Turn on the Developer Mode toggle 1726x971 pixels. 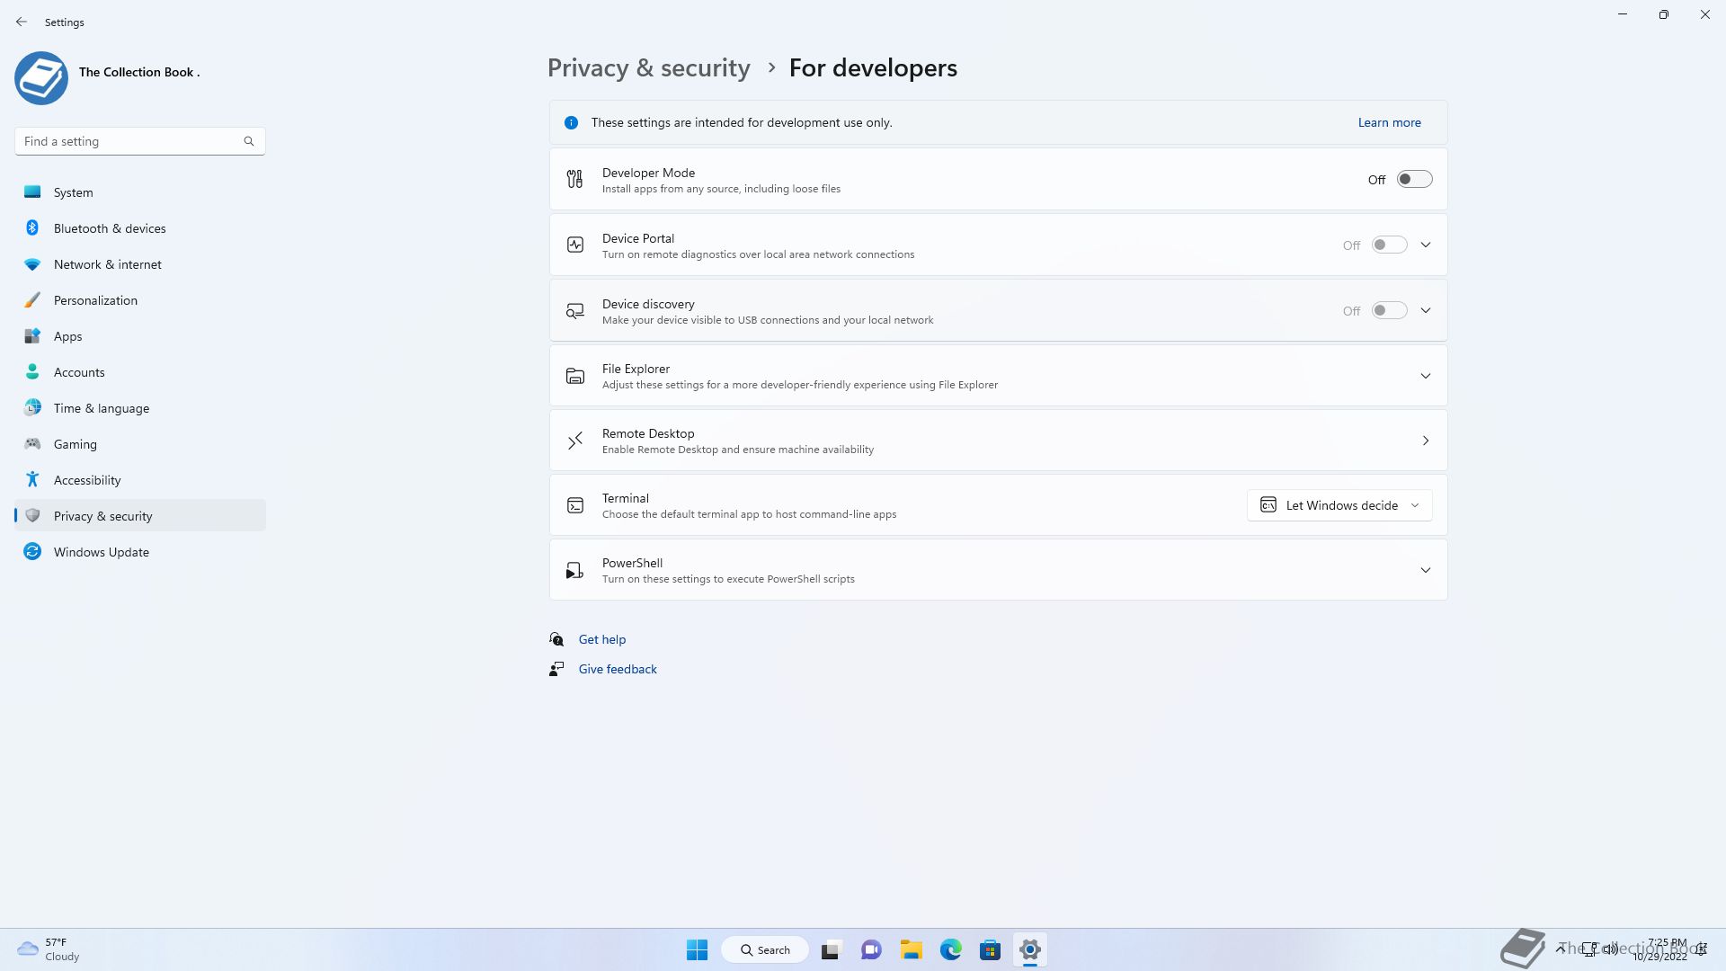point(1414,179)
